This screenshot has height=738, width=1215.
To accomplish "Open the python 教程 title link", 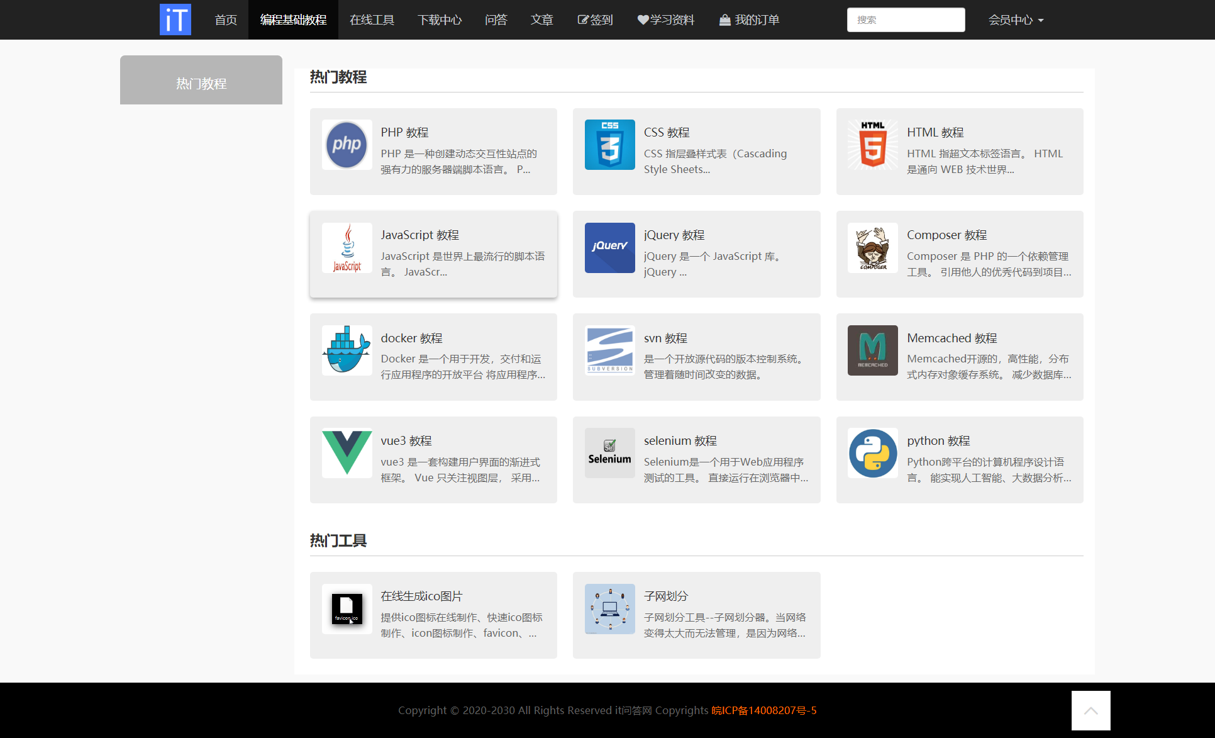I will (938, 440).
